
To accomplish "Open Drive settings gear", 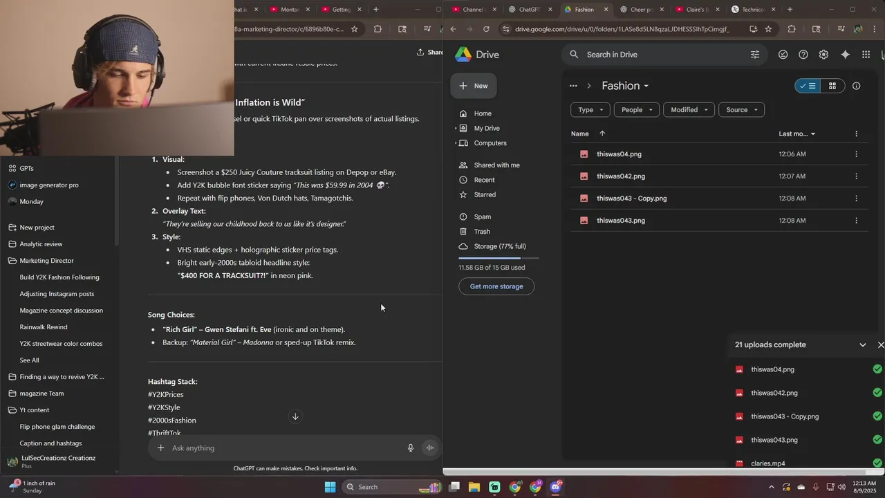I will point(823,55).
